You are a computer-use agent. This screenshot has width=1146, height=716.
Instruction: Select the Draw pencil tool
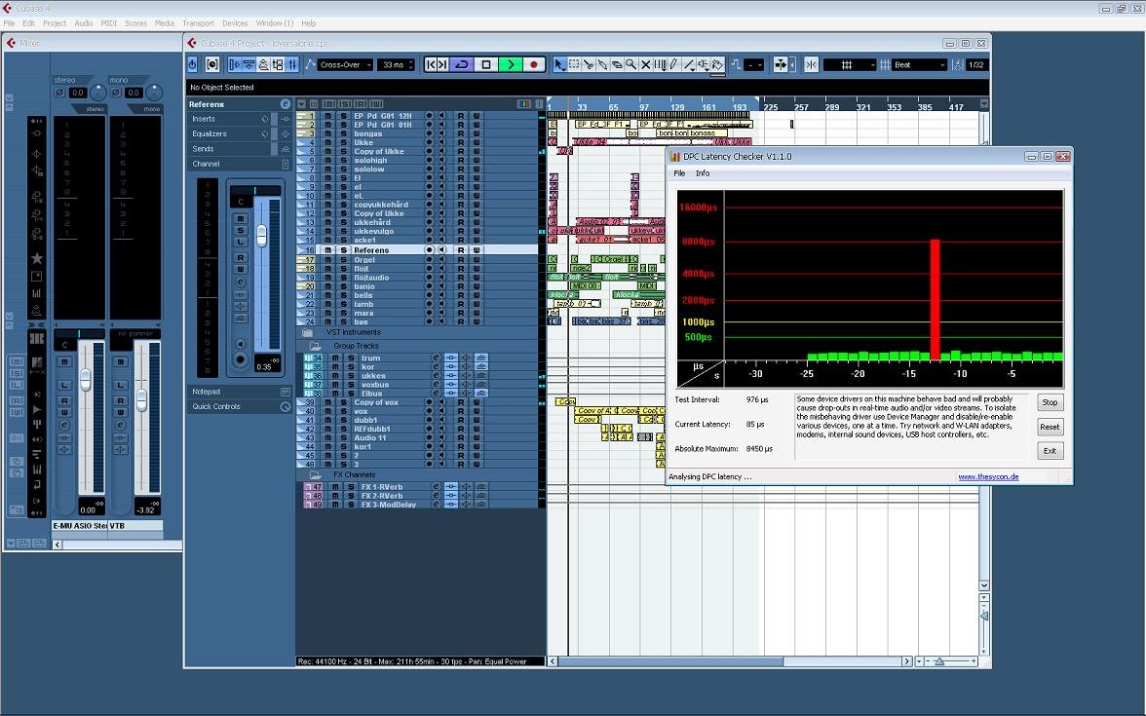[x=673, y=65]
